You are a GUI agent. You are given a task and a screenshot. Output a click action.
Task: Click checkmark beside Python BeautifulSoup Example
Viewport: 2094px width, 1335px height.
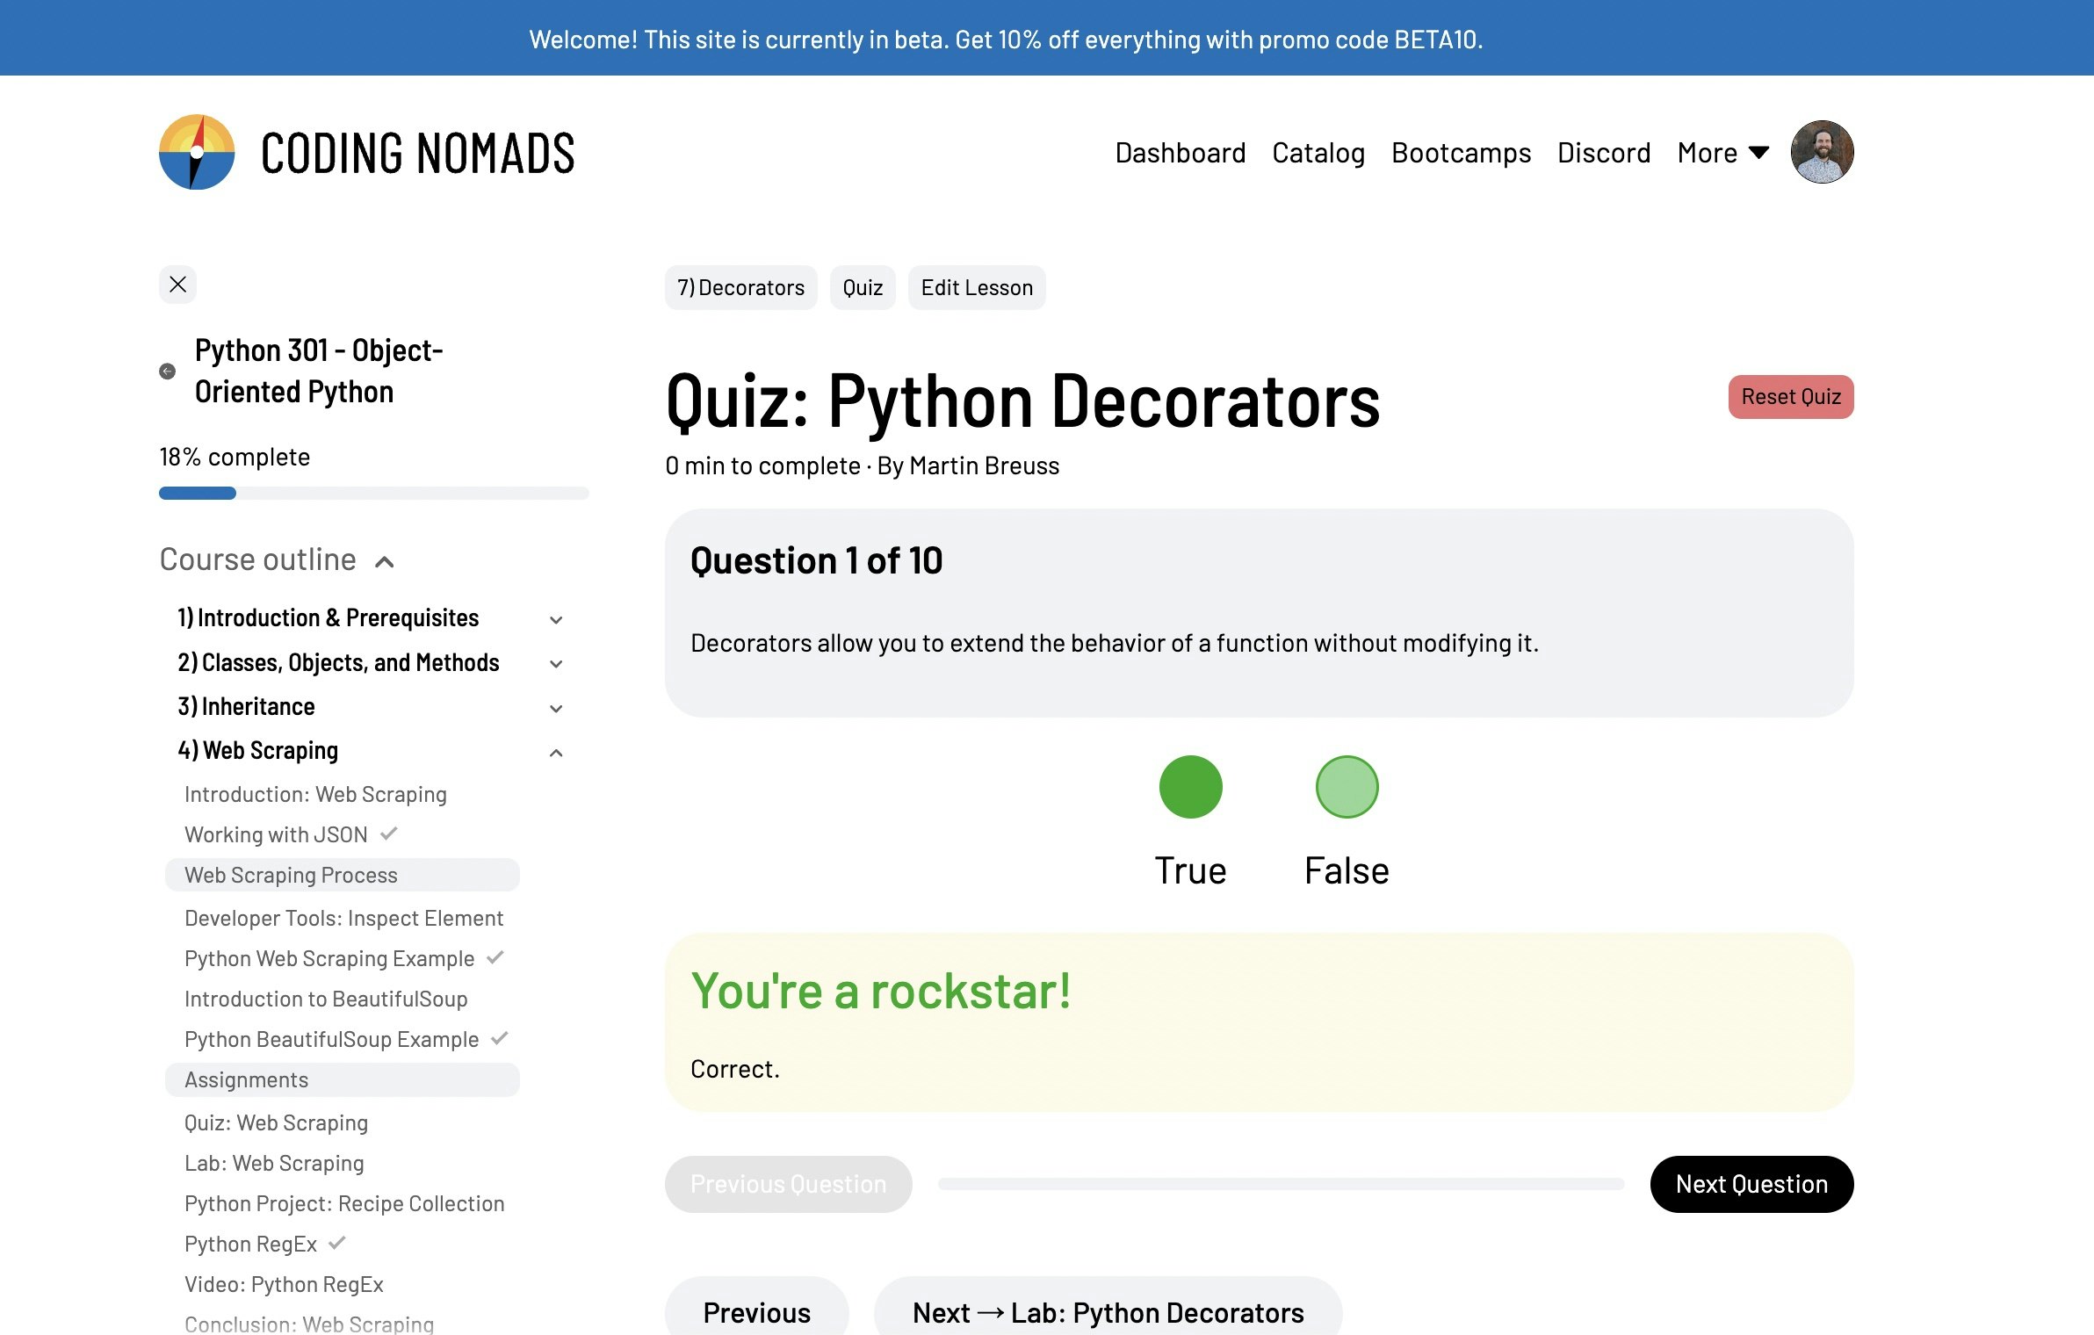[500, 1038]
